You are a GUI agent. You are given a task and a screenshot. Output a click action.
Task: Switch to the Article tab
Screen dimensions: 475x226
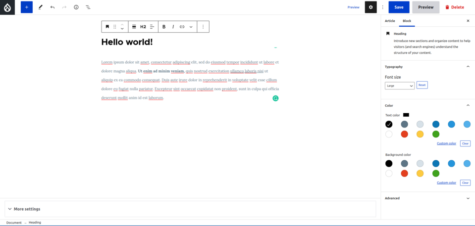coord(390,21)
